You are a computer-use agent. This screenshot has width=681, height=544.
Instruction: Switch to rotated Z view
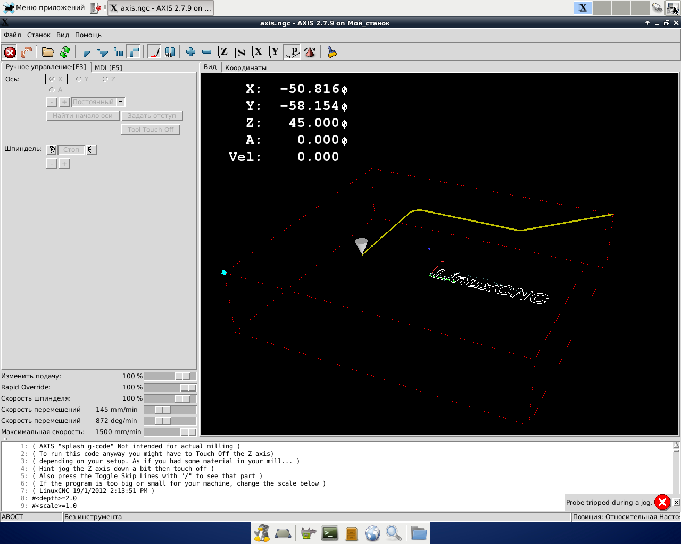[240, 52]
